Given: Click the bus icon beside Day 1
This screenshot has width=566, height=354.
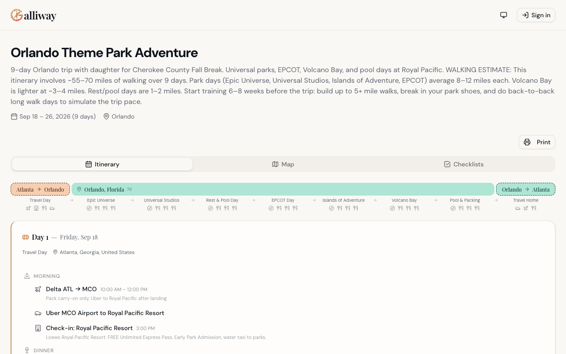Looking at the screenshot, I should (26, 237).
